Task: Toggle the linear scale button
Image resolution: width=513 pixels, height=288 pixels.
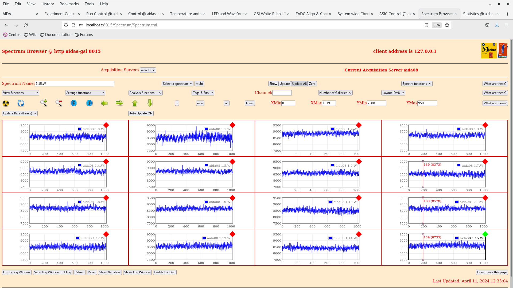Action: point(250,103)
